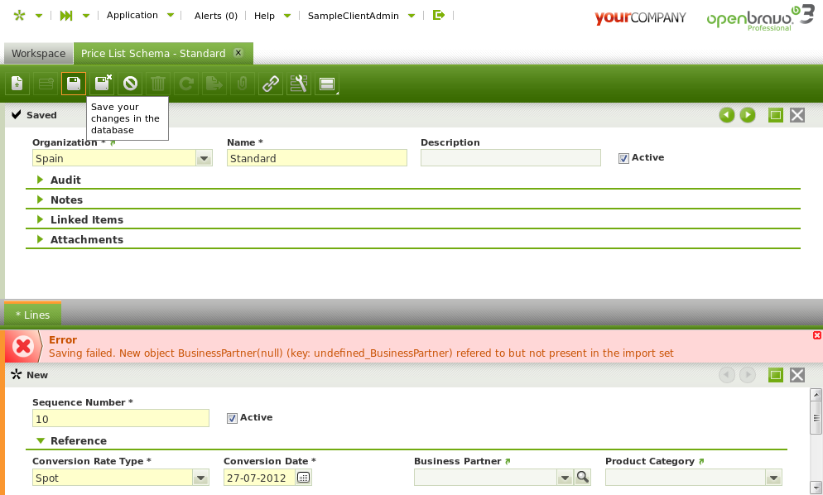
Task: Follow the Organization field link arrow
Action: click(113, 142)
